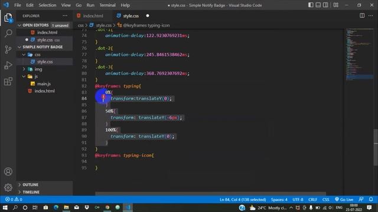Open the Run menu

[x=90, y=5]
